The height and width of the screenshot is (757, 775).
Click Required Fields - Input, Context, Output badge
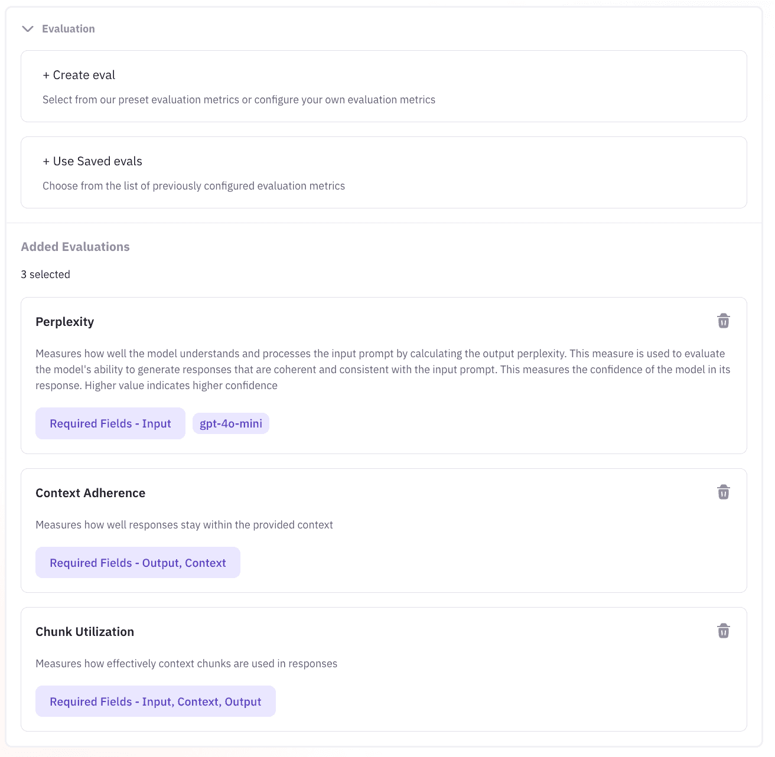[x=155, y=701]
